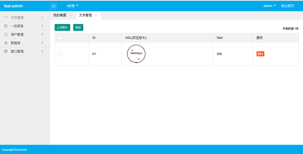Expand the 文件管理 sidebar chevron
This screenshot has width=303, height=154.
(42, 17)
